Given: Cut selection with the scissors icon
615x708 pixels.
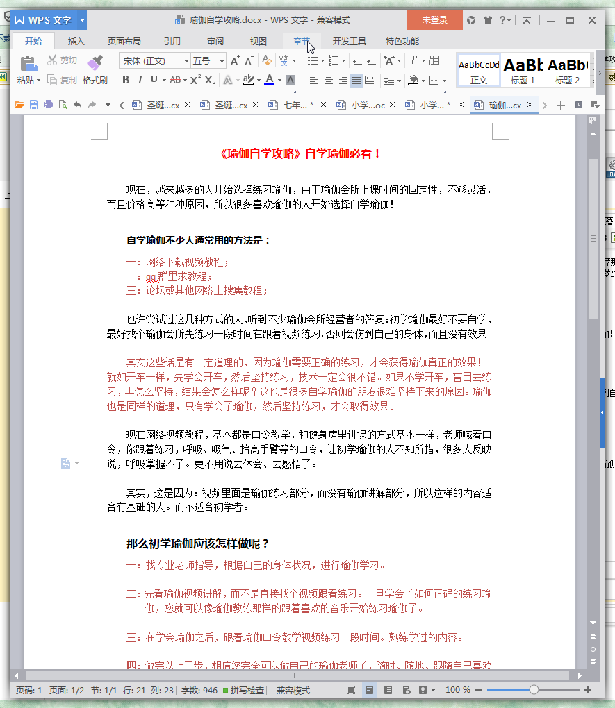Looking at the screenshot, I should tap(52, 60).
